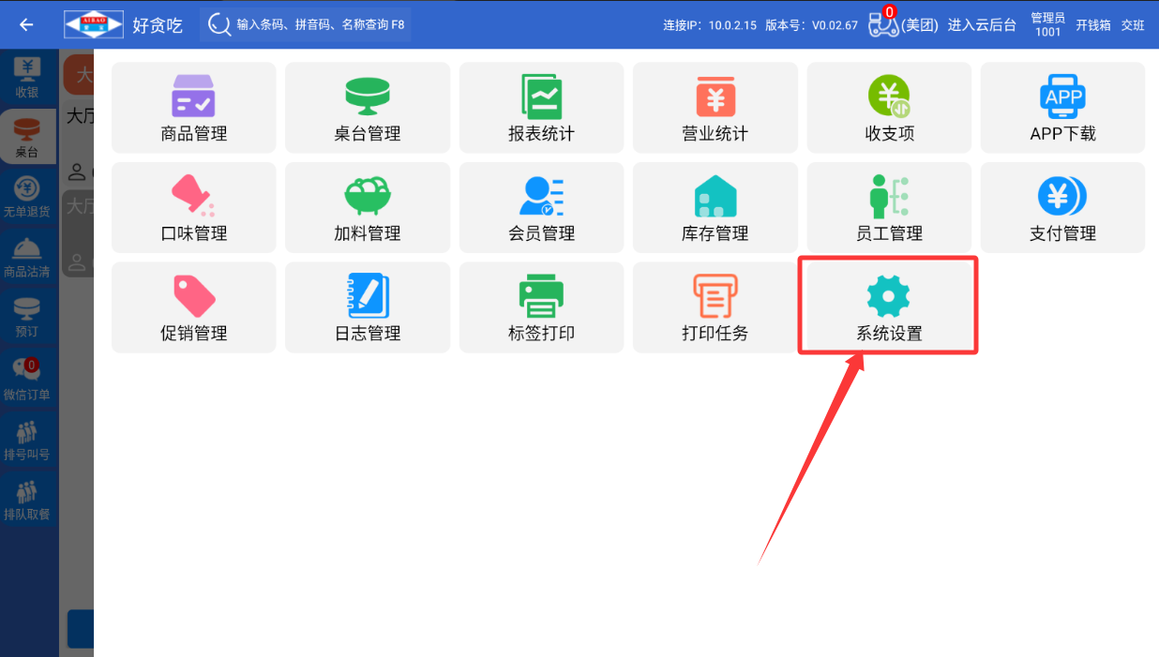Open 加料管理 toppings management tile
This screenshot has width=1159, height=657.
(x=367, y=207)
